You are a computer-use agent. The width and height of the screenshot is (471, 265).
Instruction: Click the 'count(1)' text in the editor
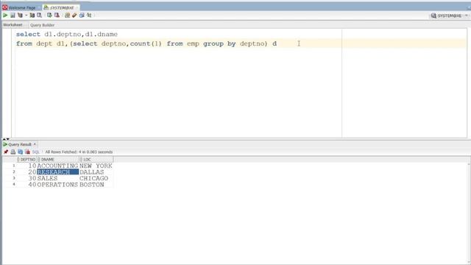pyautogui.click(x=146, y=44)
